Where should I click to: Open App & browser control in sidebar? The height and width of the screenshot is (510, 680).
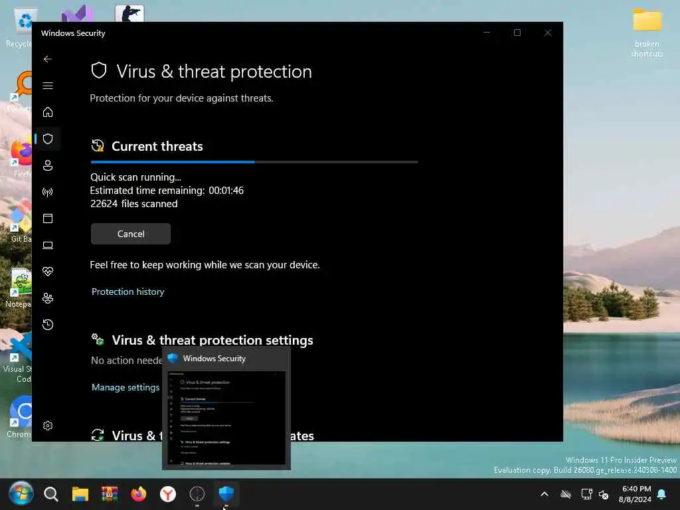click(48, 218)
